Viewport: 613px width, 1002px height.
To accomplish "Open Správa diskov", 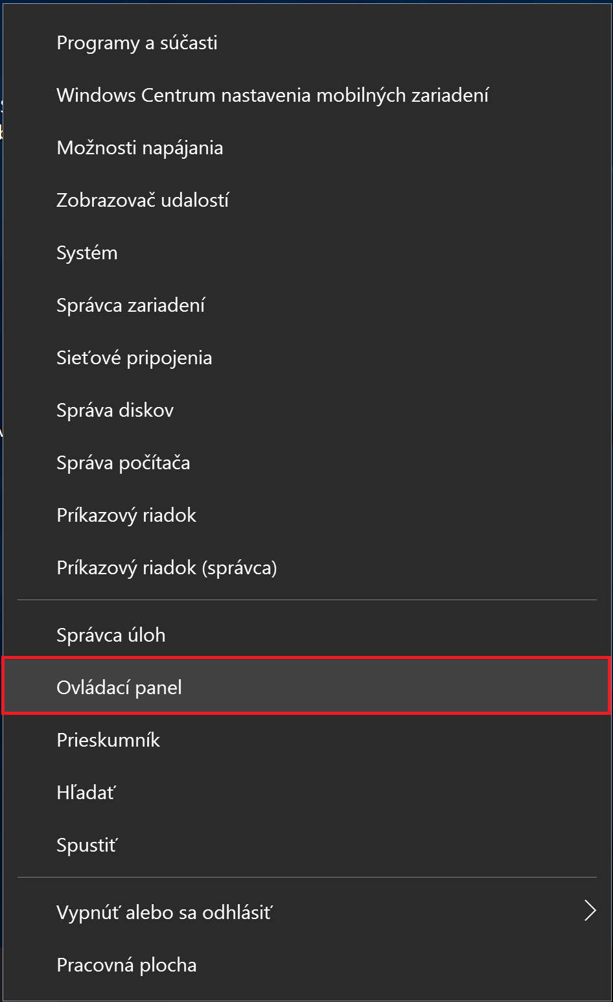I will pos(306,410).
